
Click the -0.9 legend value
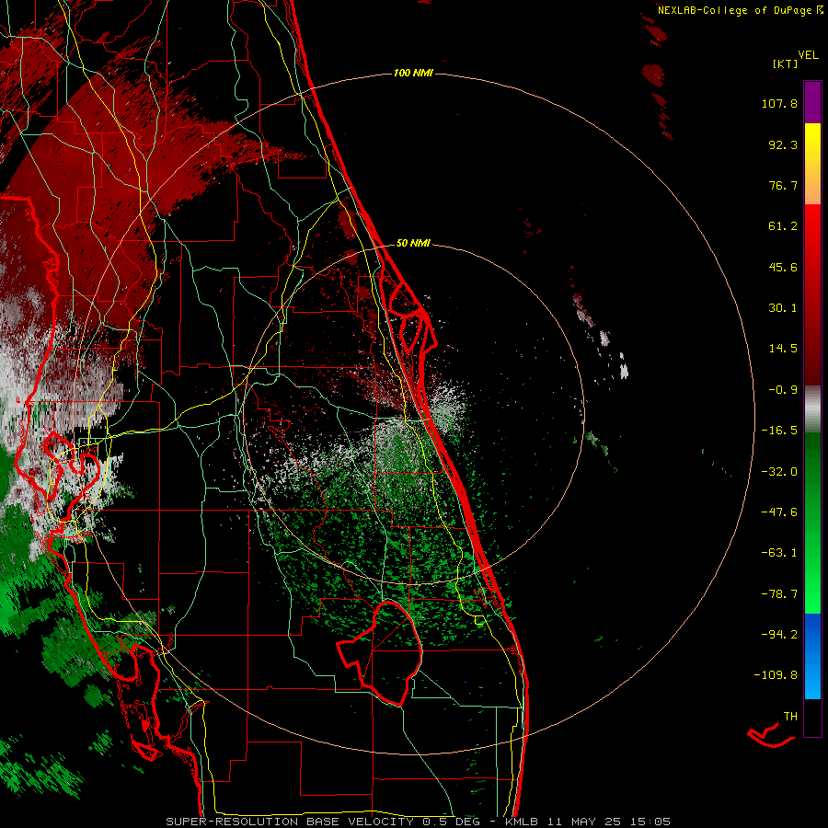(x=783, y=390)
